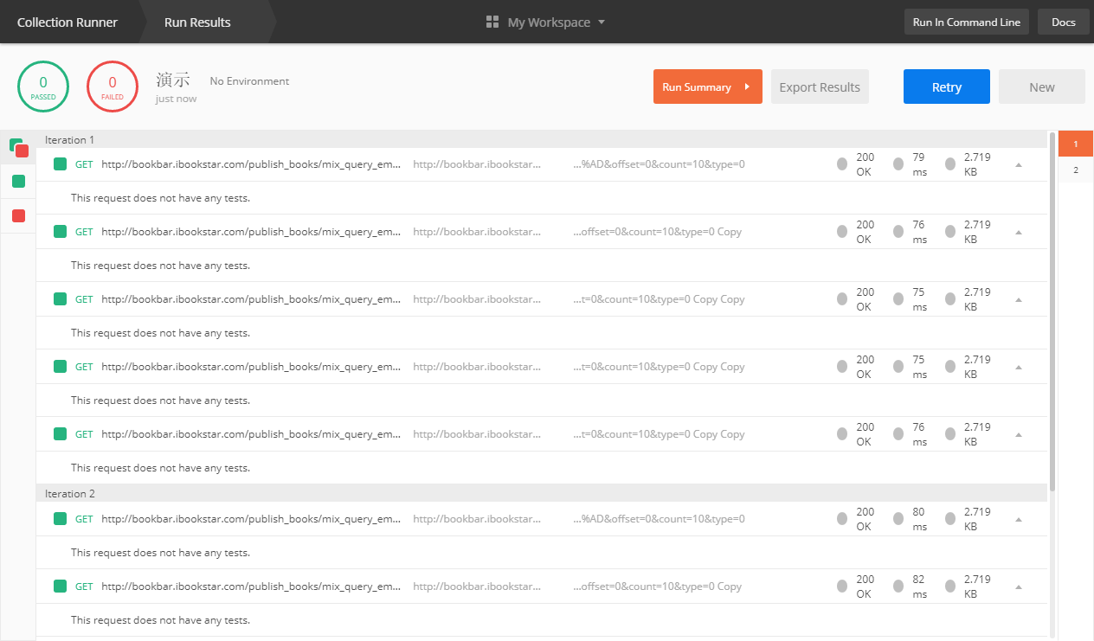Image resolution: width=1094 pixels, height=641 pixels.
Task: Click the 80 ms request's 200 OK dot
Action: click(842, 519)
